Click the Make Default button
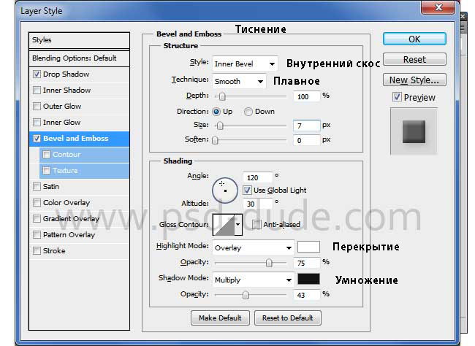The width and height of the screenshot is (475, 346). coord(220,318)
